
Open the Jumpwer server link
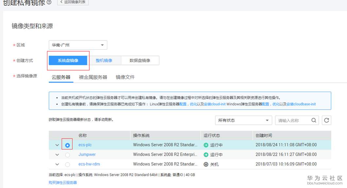click(87, 154)
